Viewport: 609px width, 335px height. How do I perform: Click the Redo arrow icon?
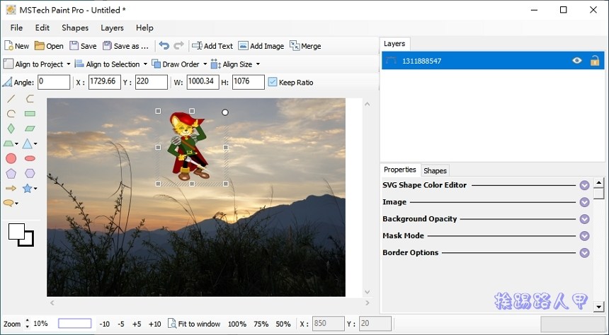click(x=178, y=46)
